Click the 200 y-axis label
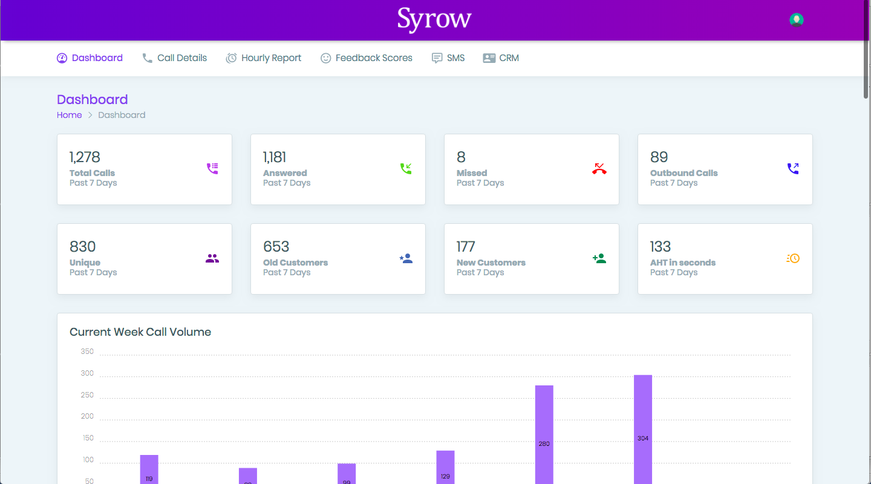 (x=87, y=416)
